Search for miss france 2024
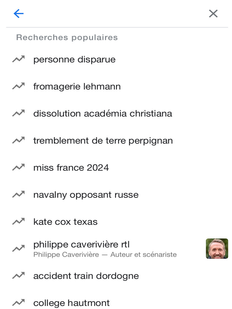This screenshot has width=232, height=309. [116, 168]
